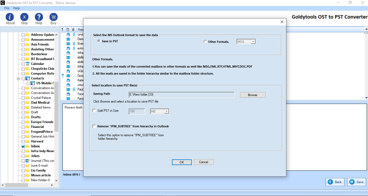Click the Inbox folder icon
The image size is (368, 196).
coord(28,146)
